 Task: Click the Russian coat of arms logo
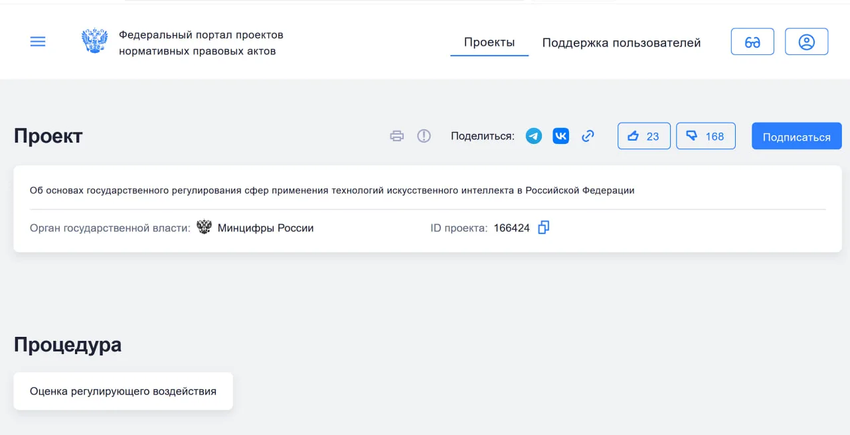(94, 41)
